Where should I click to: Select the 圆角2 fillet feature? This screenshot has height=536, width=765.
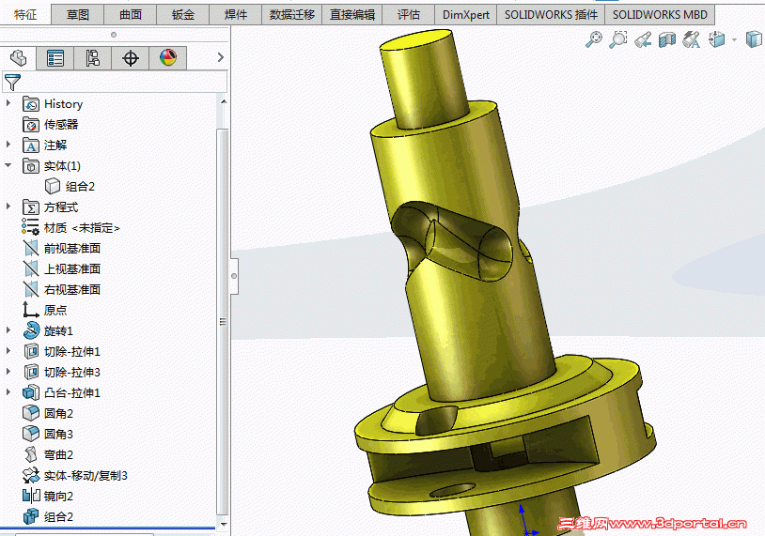point(48,414)
